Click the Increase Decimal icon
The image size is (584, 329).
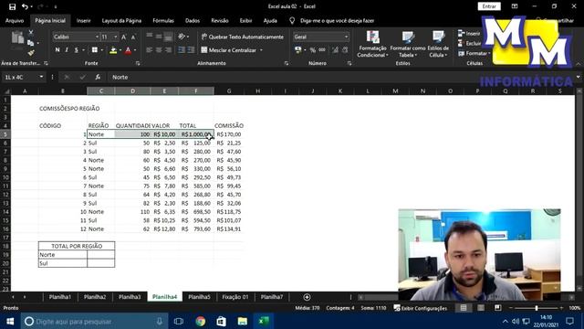click(335, 50)
